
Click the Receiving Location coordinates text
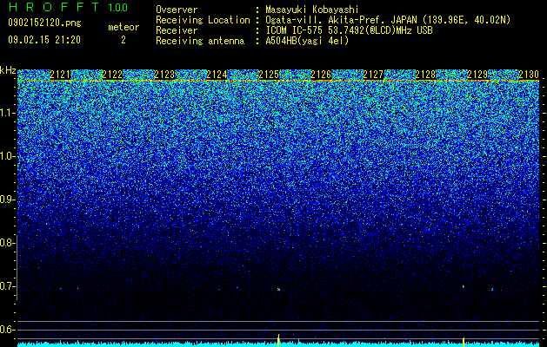(x=388, y=20)
